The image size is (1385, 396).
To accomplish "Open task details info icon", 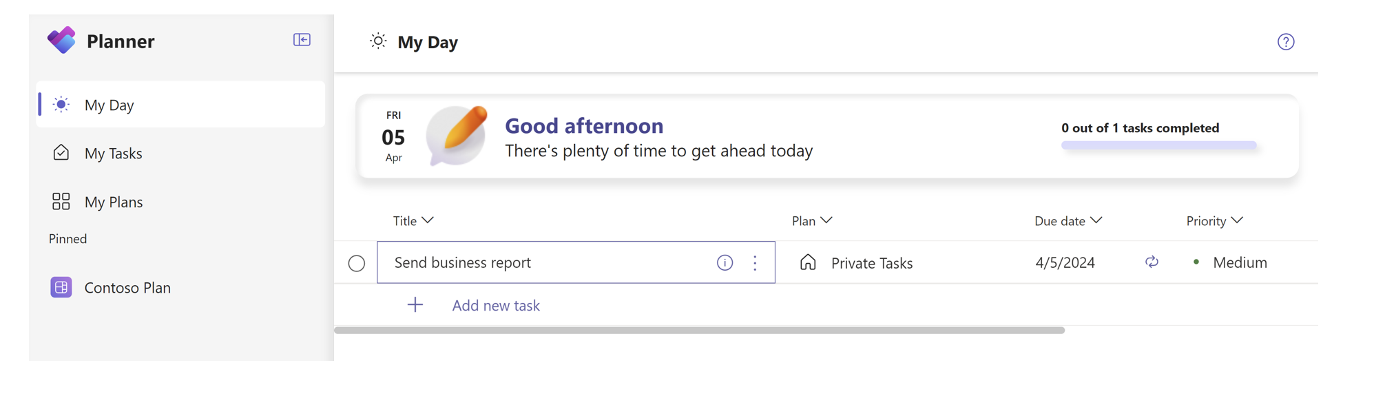I will click(x=725, y=262).
